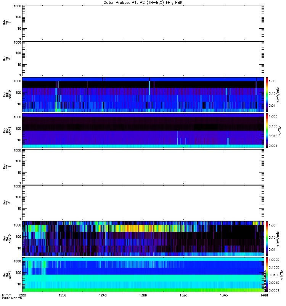Click the 0.0100 label on the thc scm1 color bar
The height and width of the screenshot is (306, 286).
pos(274,275)
